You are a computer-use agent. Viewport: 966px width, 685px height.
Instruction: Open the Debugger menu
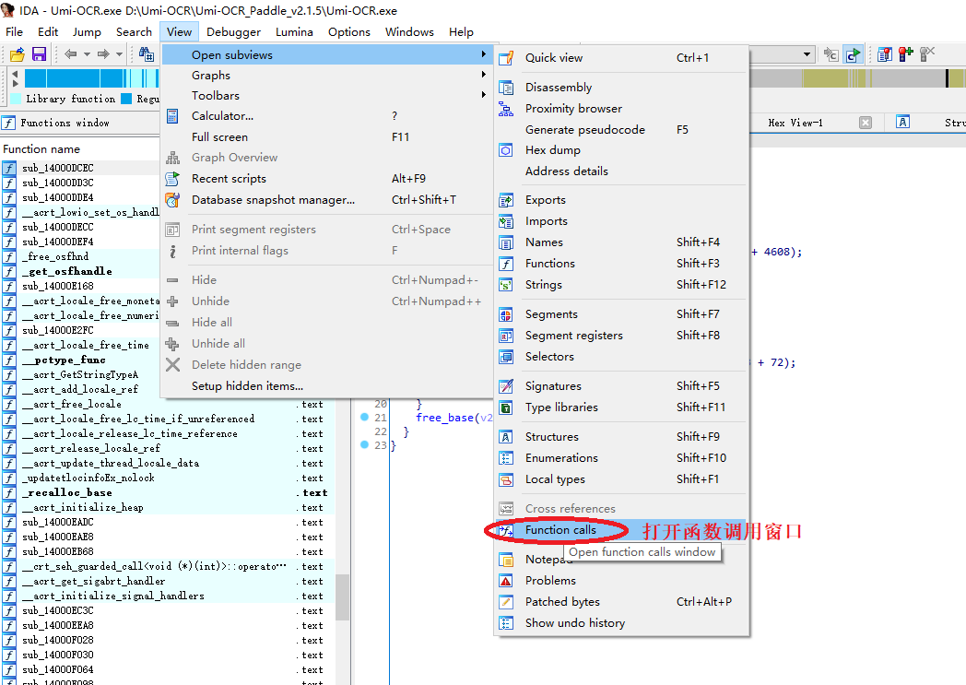click(233, 32)
